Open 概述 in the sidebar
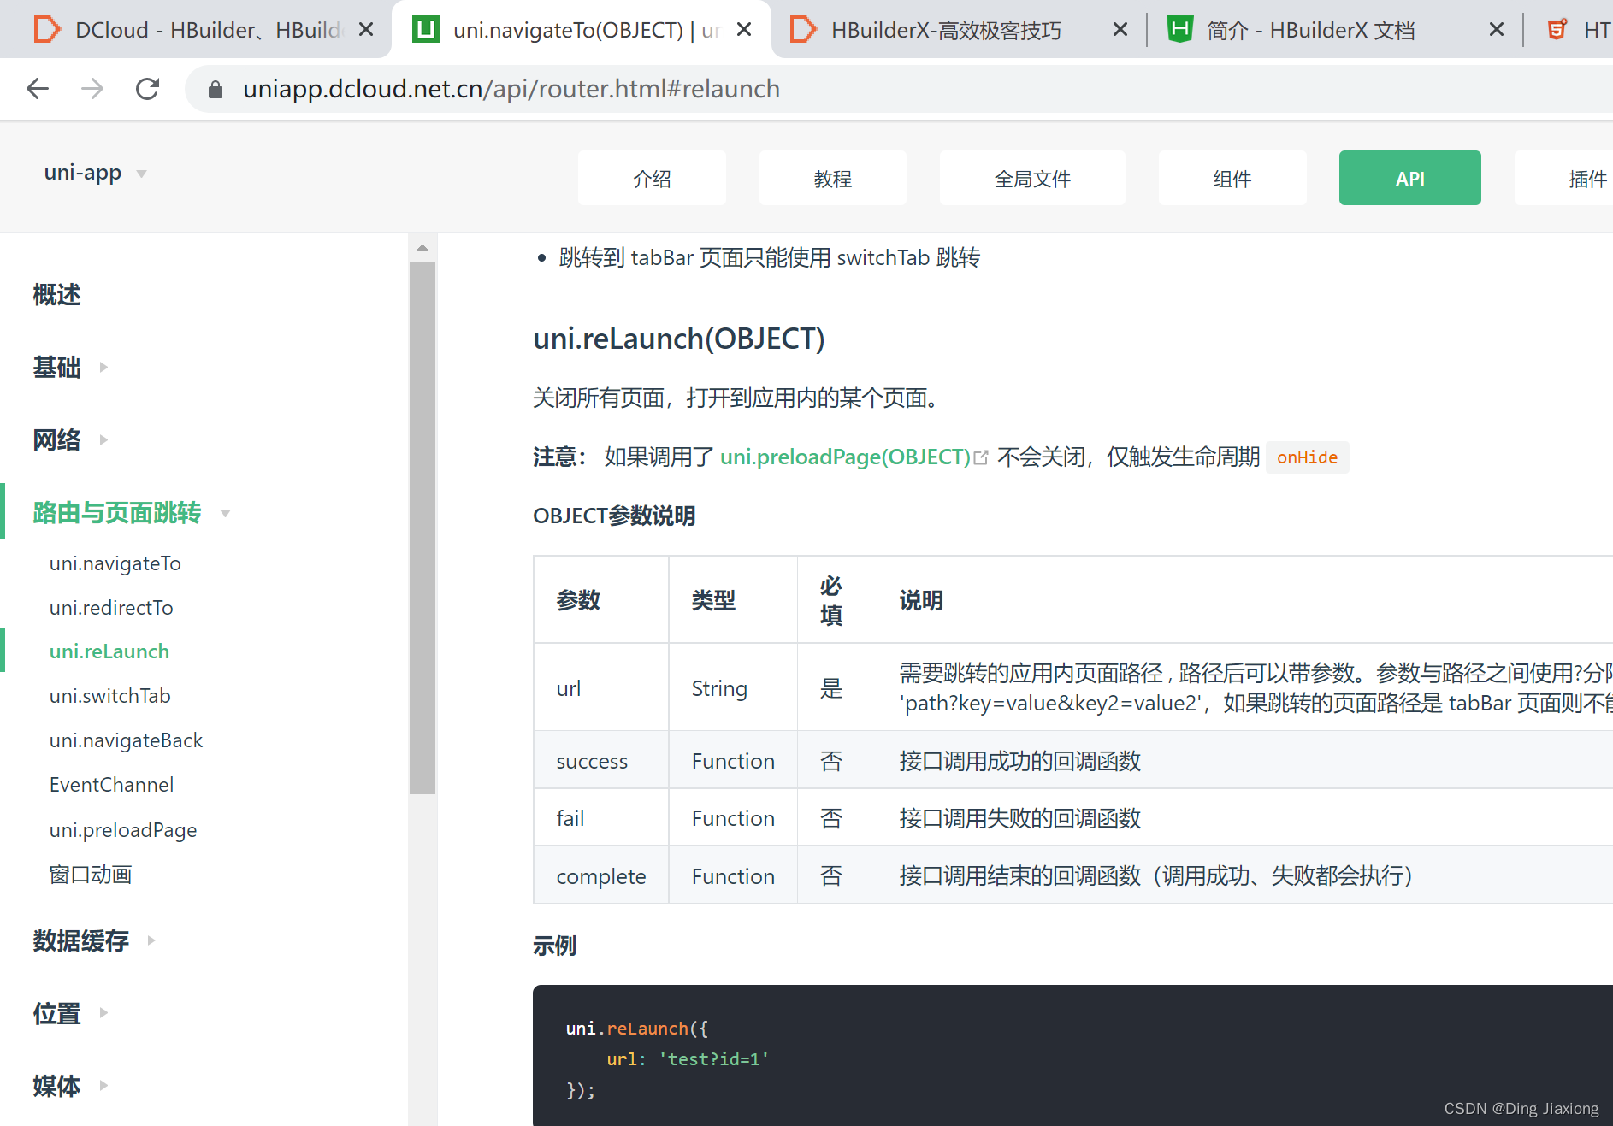Image resolution: width=1613 pixels, height=1126 pixels. point(56,295)
